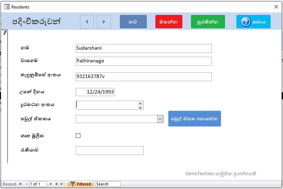The image size is (283, 189).
Task: Create new blank record from navigation bar
Action: click(63, 184)
